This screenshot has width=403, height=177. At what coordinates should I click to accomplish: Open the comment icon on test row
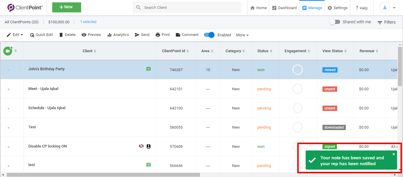[148, 165]
